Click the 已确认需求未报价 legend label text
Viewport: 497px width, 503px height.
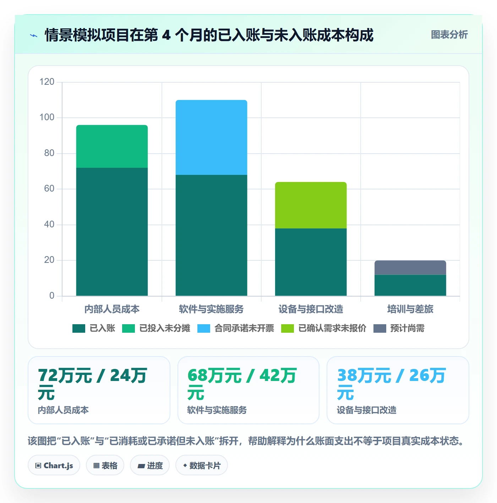pos(332,328)
